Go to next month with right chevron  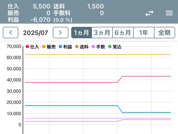60,33
